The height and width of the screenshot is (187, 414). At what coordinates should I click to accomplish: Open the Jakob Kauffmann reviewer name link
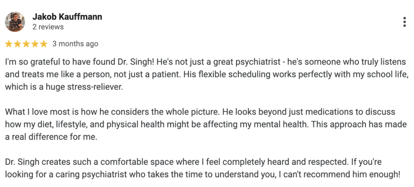[x=67, y=17]
